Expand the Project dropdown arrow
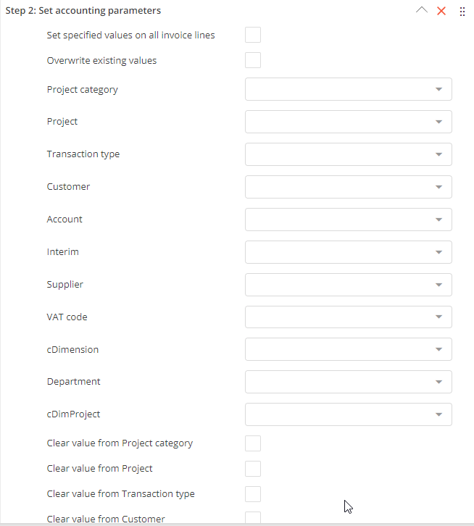This screenshot has width=474, height=526. [x=438, y=122]
